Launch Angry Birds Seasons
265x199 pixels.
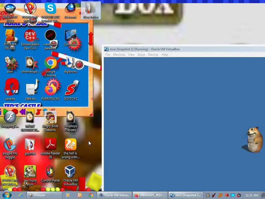pos(50,121)
